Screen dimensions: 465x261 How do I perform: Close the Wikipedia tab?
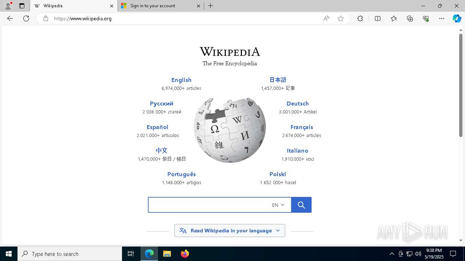pos(112,6)
